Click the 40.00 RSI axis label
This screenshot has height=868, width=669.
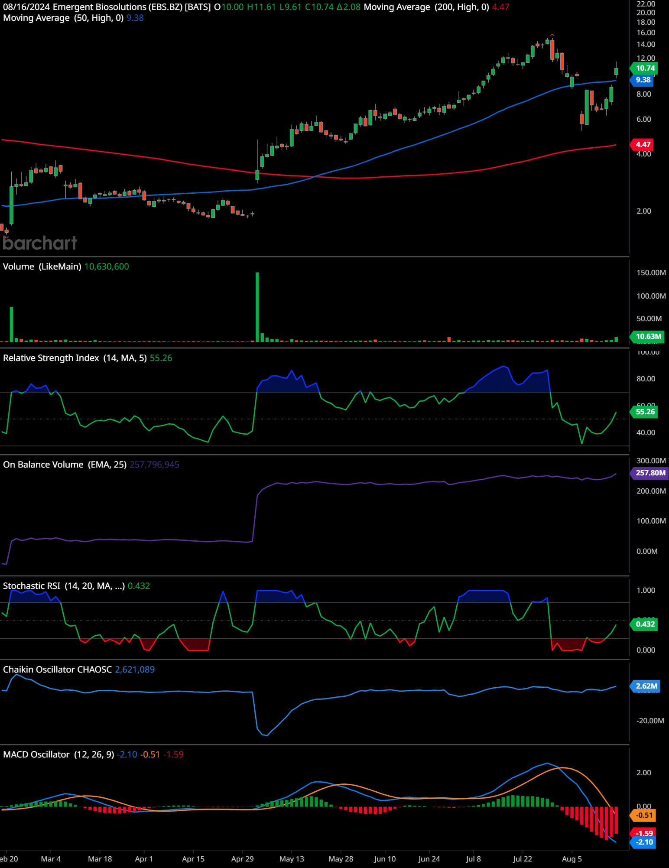(646, 432)
